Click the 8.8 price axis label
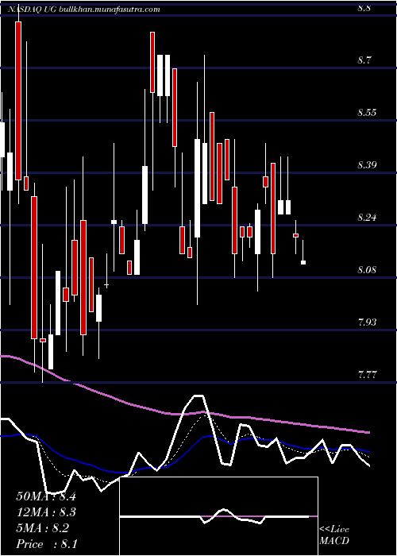397x556 pixels. 364,8
